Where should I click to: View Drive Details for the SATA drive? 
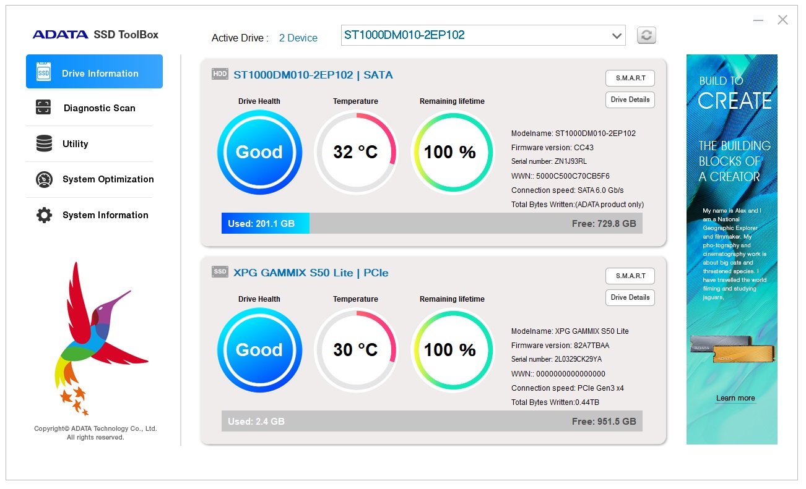tap(630, 100)
